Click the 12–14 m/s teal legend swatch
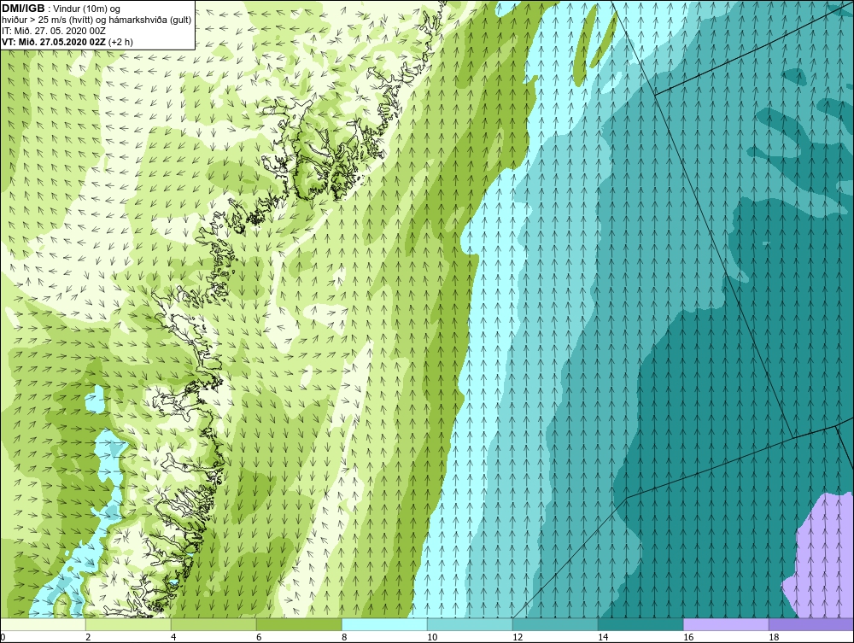 555,624
